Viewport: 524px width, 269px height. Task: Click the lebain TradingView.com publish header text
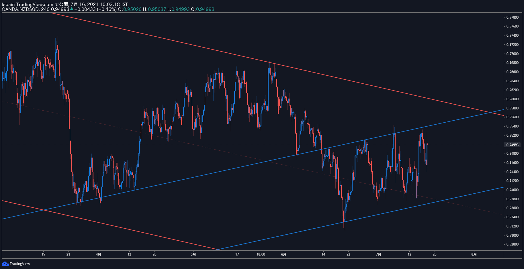coord(65,4)
